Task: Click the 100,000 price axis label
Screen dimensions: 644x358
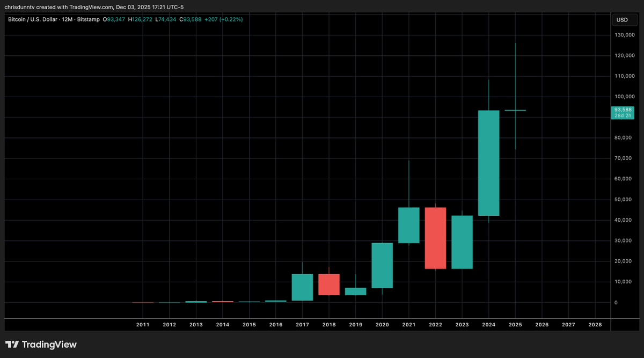Action: click(625, 97)
